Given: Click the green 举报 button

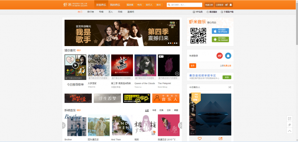Looking at the screenshot, I should click(227, 77).
